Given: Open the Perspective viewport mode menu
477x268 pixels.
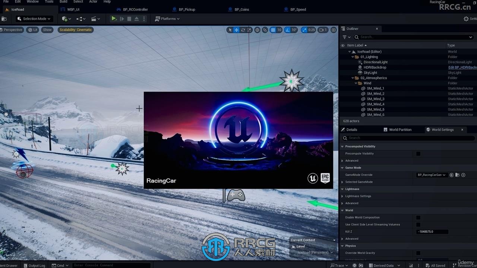Looking at the screenshot, I should 12,30.
